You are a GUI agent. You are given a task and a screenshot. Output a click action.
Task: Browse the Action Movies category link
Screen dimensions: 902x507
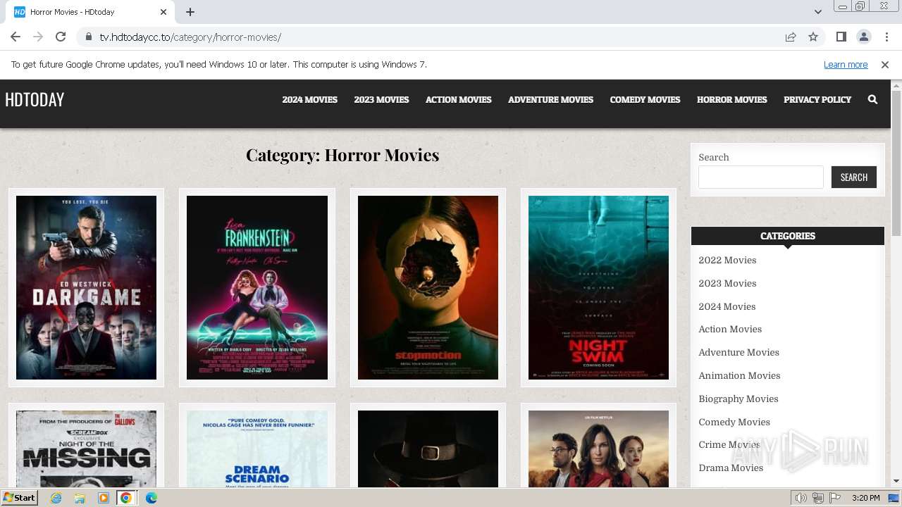coord(730,330)
